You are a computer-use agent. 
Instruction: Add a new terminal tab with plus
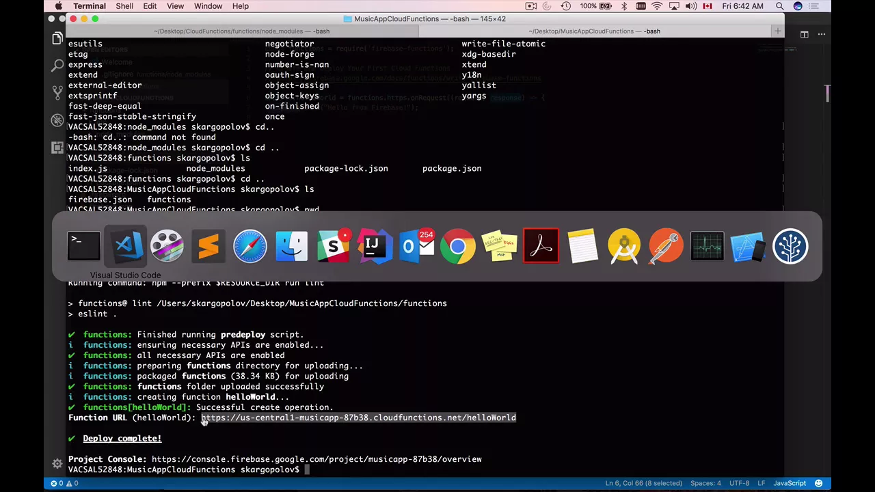click(x=777, y=31)
